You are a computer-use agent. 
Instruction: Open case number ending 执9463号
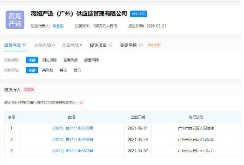(73, 139)
